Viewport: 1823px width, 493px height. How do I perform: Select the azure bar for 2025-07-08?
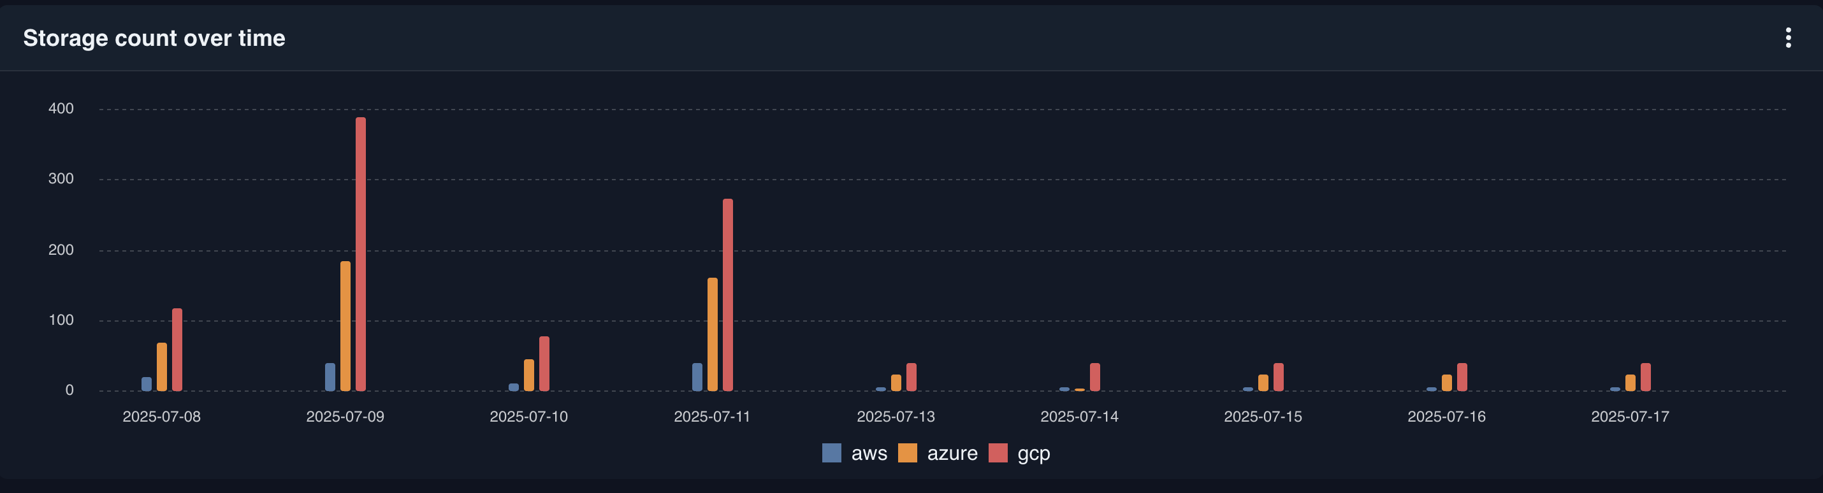tap(162, 367)
